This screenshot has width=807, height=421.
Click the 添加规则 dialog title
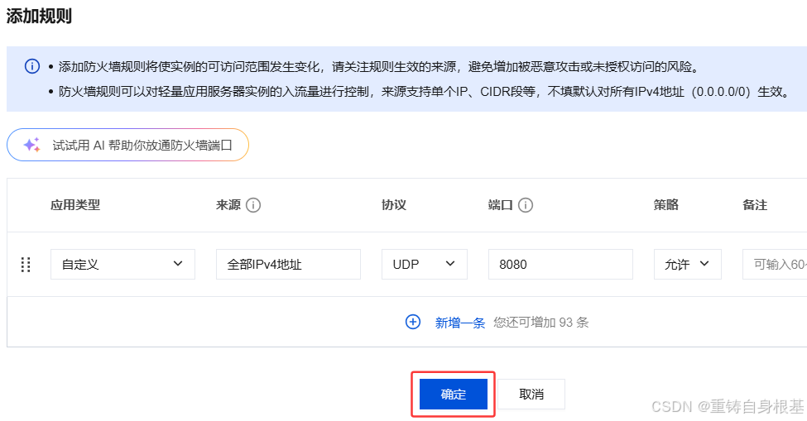(x=40, y=14)
